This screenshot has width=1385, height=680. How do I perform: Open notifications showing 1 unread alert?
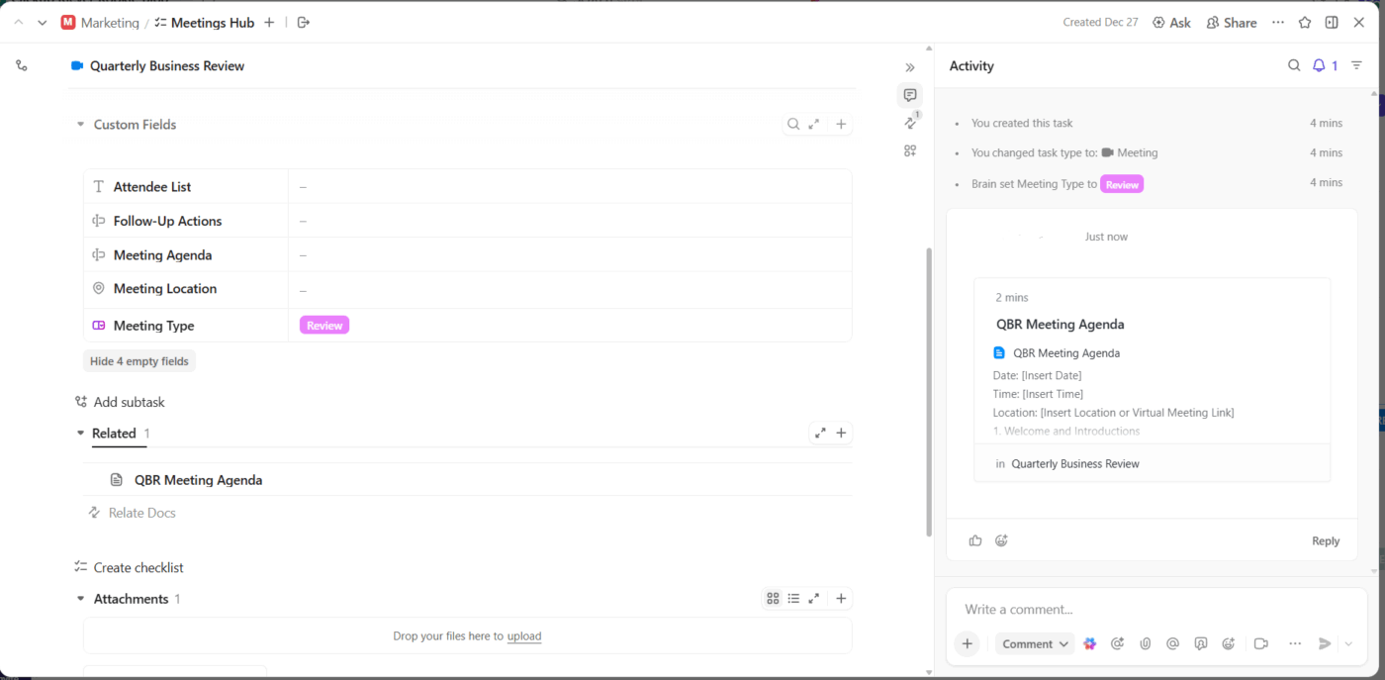click(x=1324, y=65)
